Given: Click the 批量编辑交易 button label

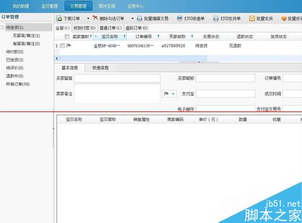Looking at the screenshot, I should tap(156, 19).
